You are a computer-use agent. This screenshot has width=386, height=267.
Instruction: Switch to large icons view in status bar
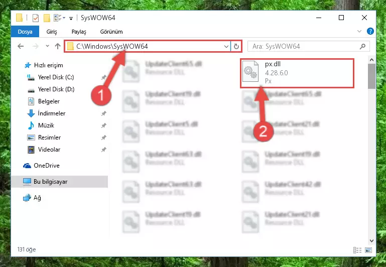point(368,250)
